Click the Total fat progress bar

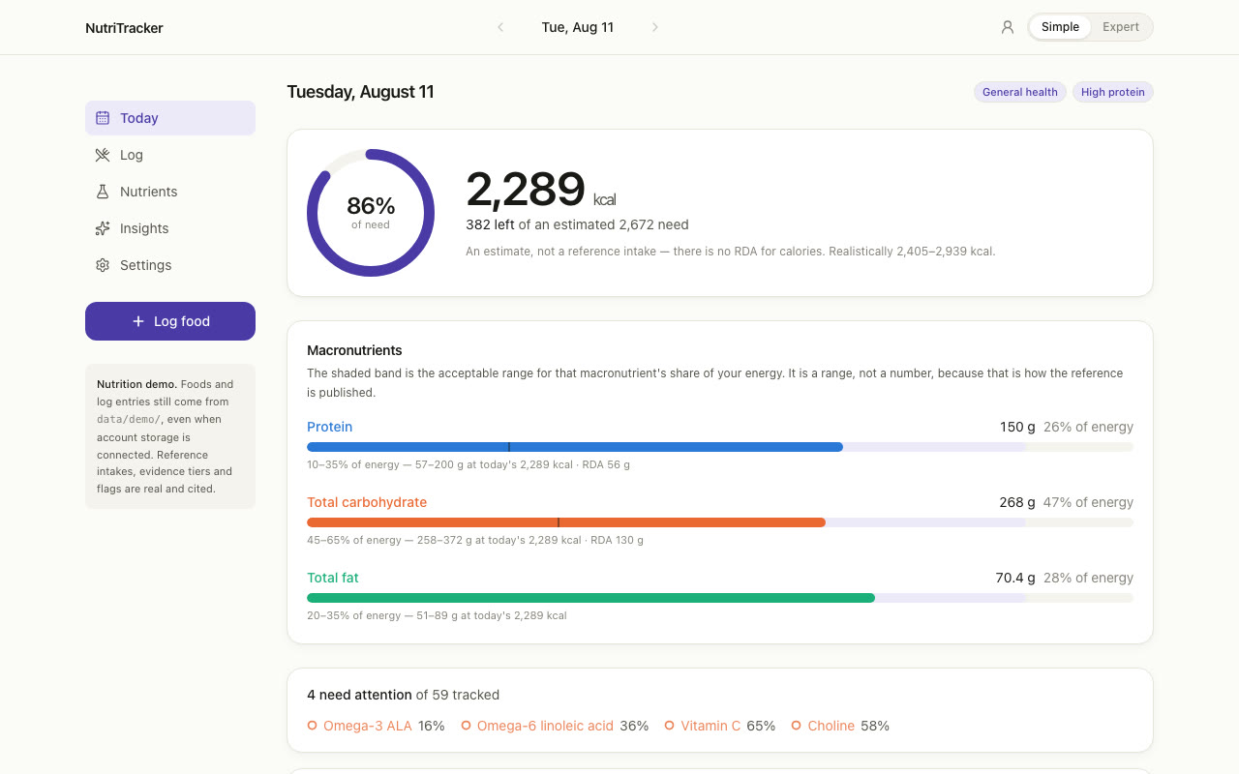pos(720,598)
